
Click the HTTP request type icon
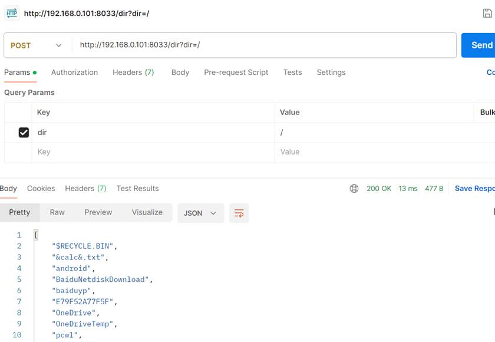pos(12,13)
